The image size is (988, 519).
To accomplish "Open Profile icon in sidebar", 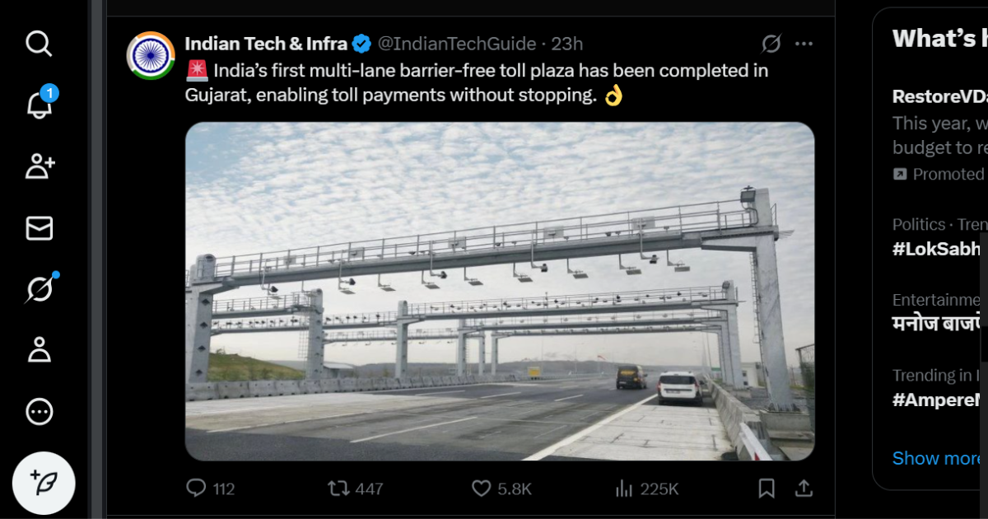I will [39, 350].
